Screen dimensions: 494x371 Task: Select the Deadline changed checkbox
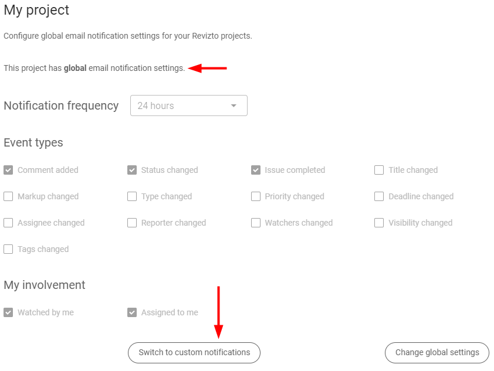point(379,196)
